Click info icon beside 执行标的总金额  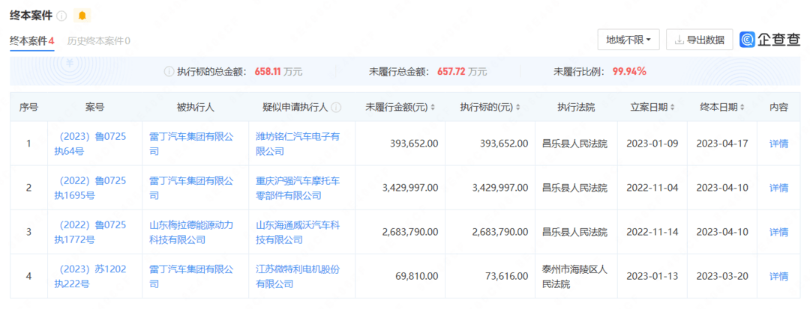pos(169,72)
